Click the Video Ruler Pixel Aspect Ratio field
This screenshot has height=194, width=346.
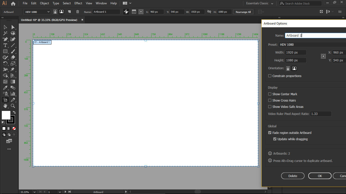pos(321,114)
